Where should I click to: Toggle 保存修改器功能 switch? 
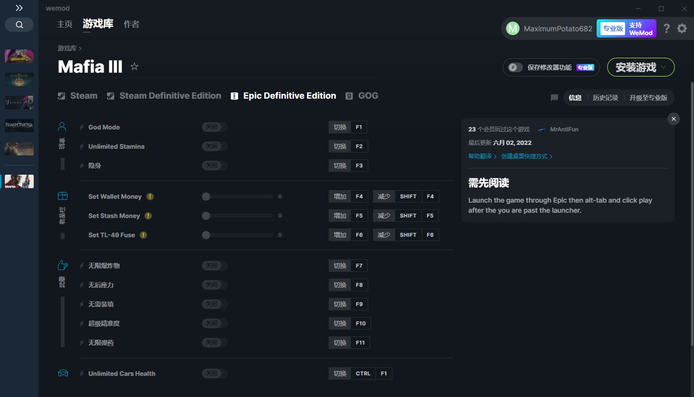tap(515, 67)
